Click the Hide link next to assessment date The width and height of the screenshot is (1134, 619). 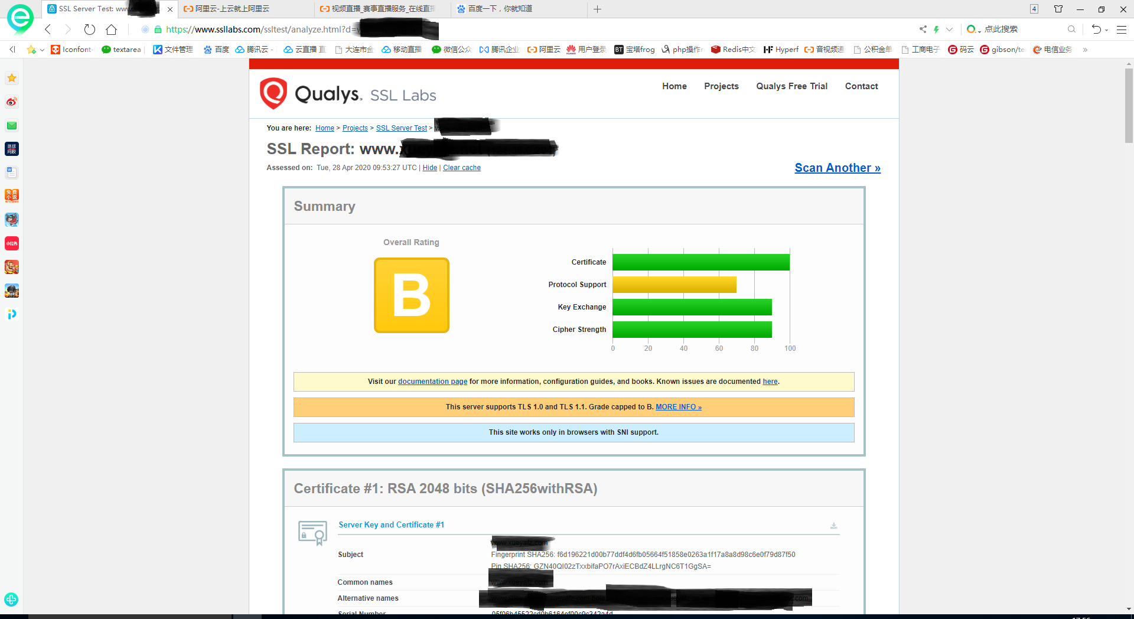pos(430,168)
